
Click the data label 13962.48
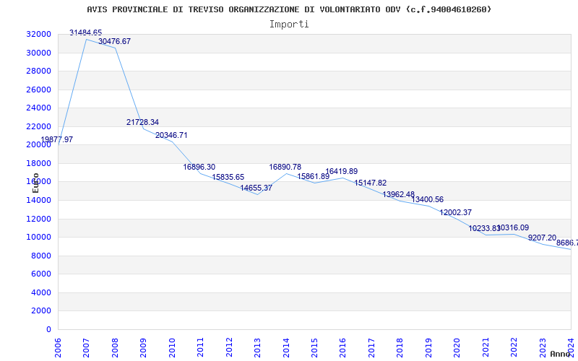point(399,194)
